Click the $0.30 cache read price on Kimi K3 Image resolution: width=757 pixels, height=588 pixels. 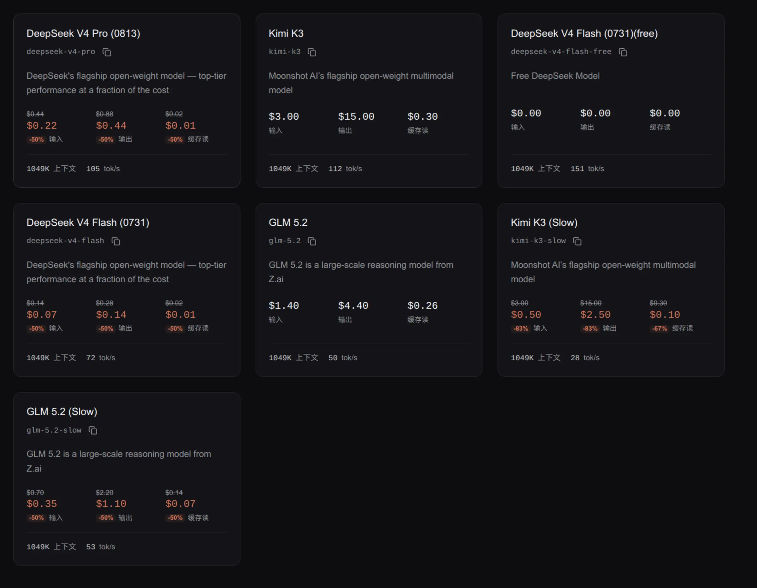point(422,117)
